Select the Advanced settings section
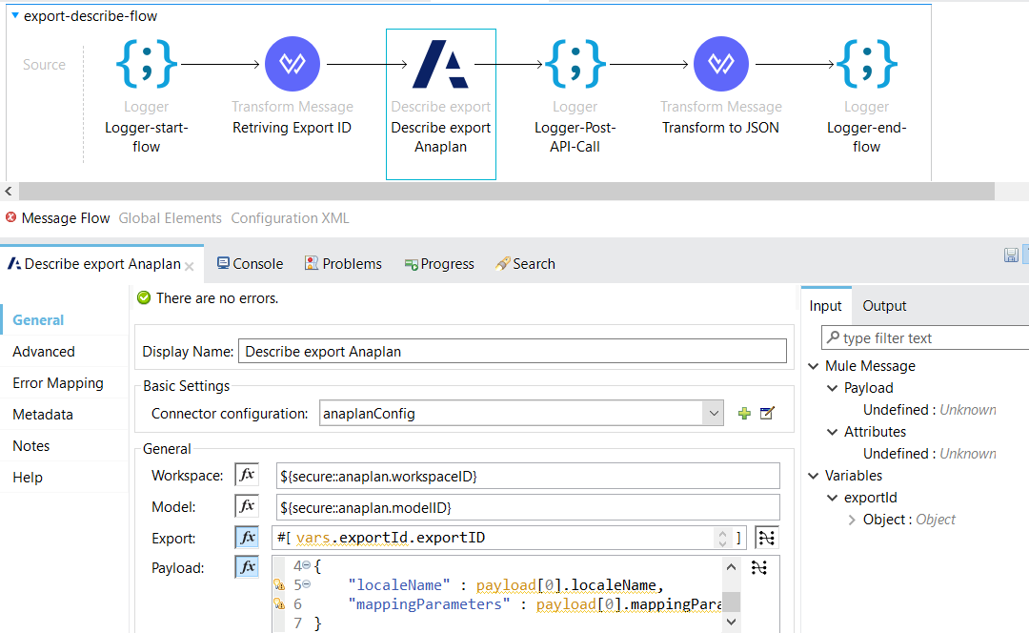 click(43, 352)
